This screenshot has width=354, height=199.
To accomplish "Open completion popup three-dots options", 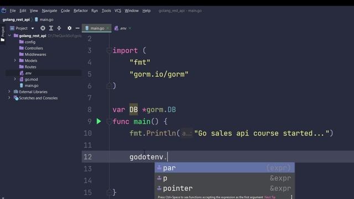I will tap(291, 197).
